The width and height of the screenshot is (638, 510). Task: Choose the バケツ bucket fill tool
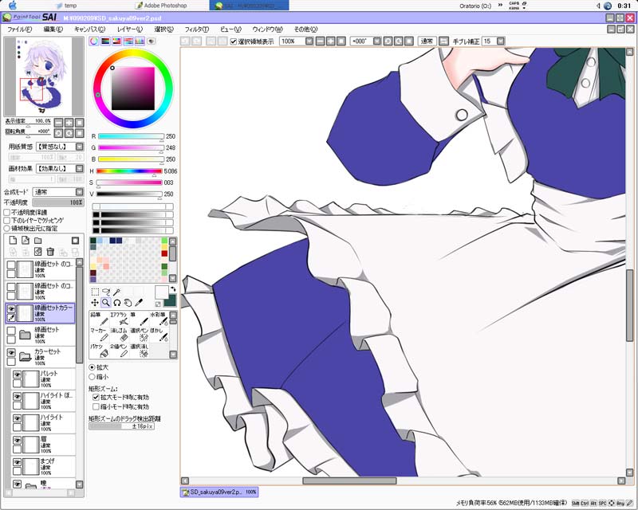coord(99,351)
